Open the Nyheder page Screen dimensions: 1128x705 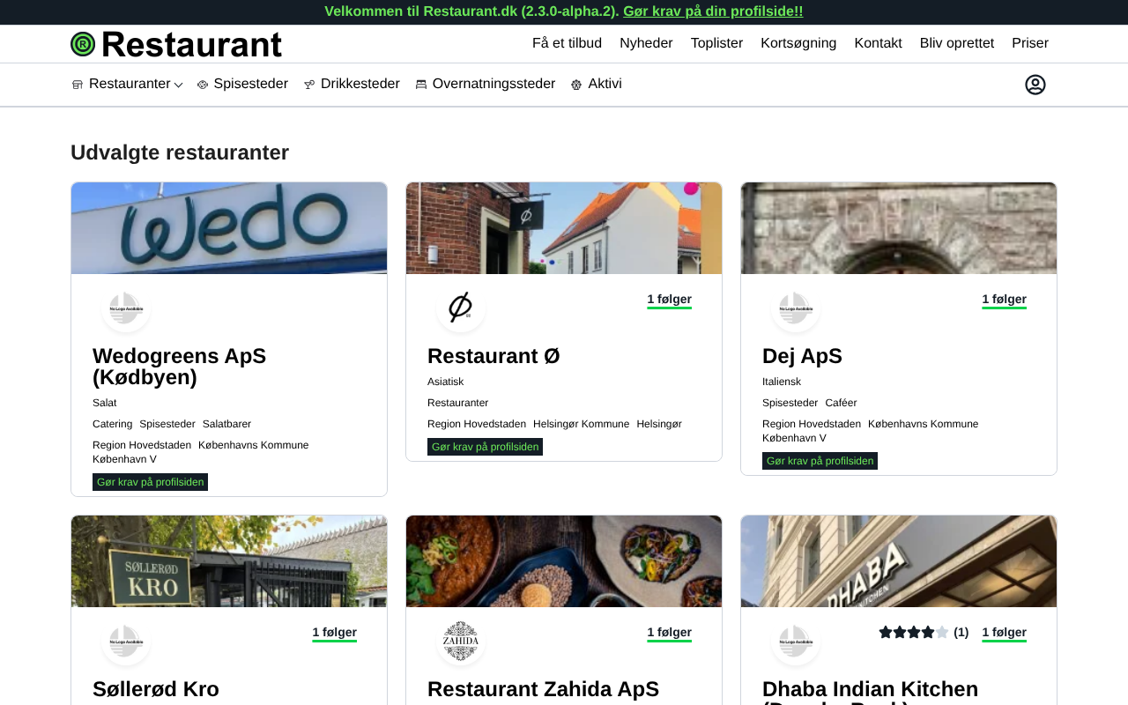click(646, 44)
